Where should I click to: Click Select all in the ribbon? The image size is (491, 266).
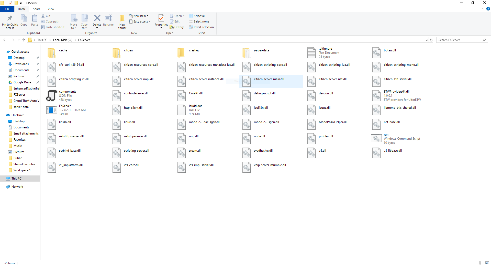pos(197,16)
